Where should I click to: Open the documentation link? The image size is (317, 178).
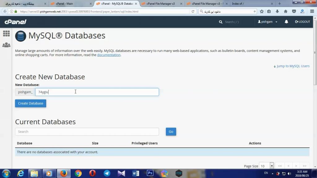tap(109, 55)
